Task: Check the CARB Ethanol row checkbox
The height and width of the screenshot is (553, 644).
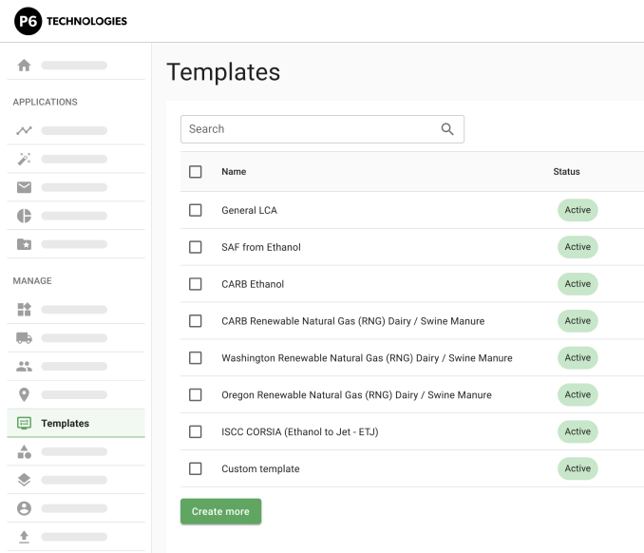Action: (x=195, y=284)
